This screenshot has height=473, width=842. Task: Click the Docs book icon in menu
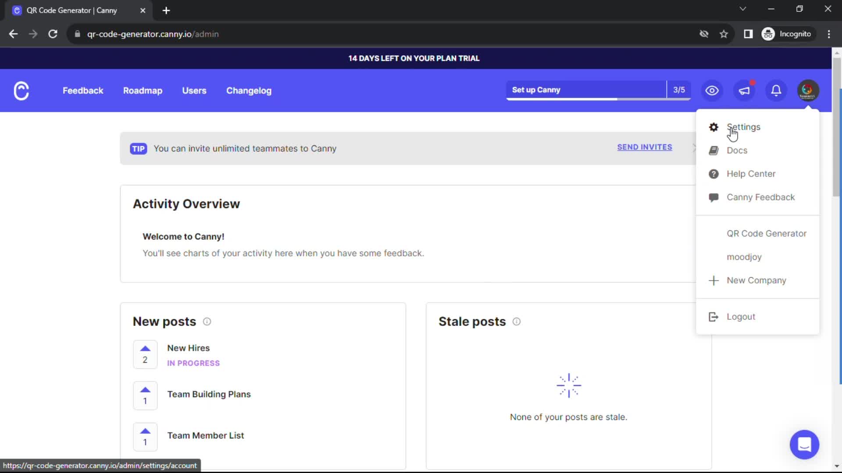point(714,150)
